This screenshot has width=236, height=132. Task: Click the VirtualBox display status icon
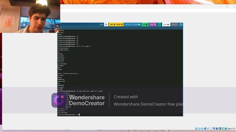coord(214,128)
